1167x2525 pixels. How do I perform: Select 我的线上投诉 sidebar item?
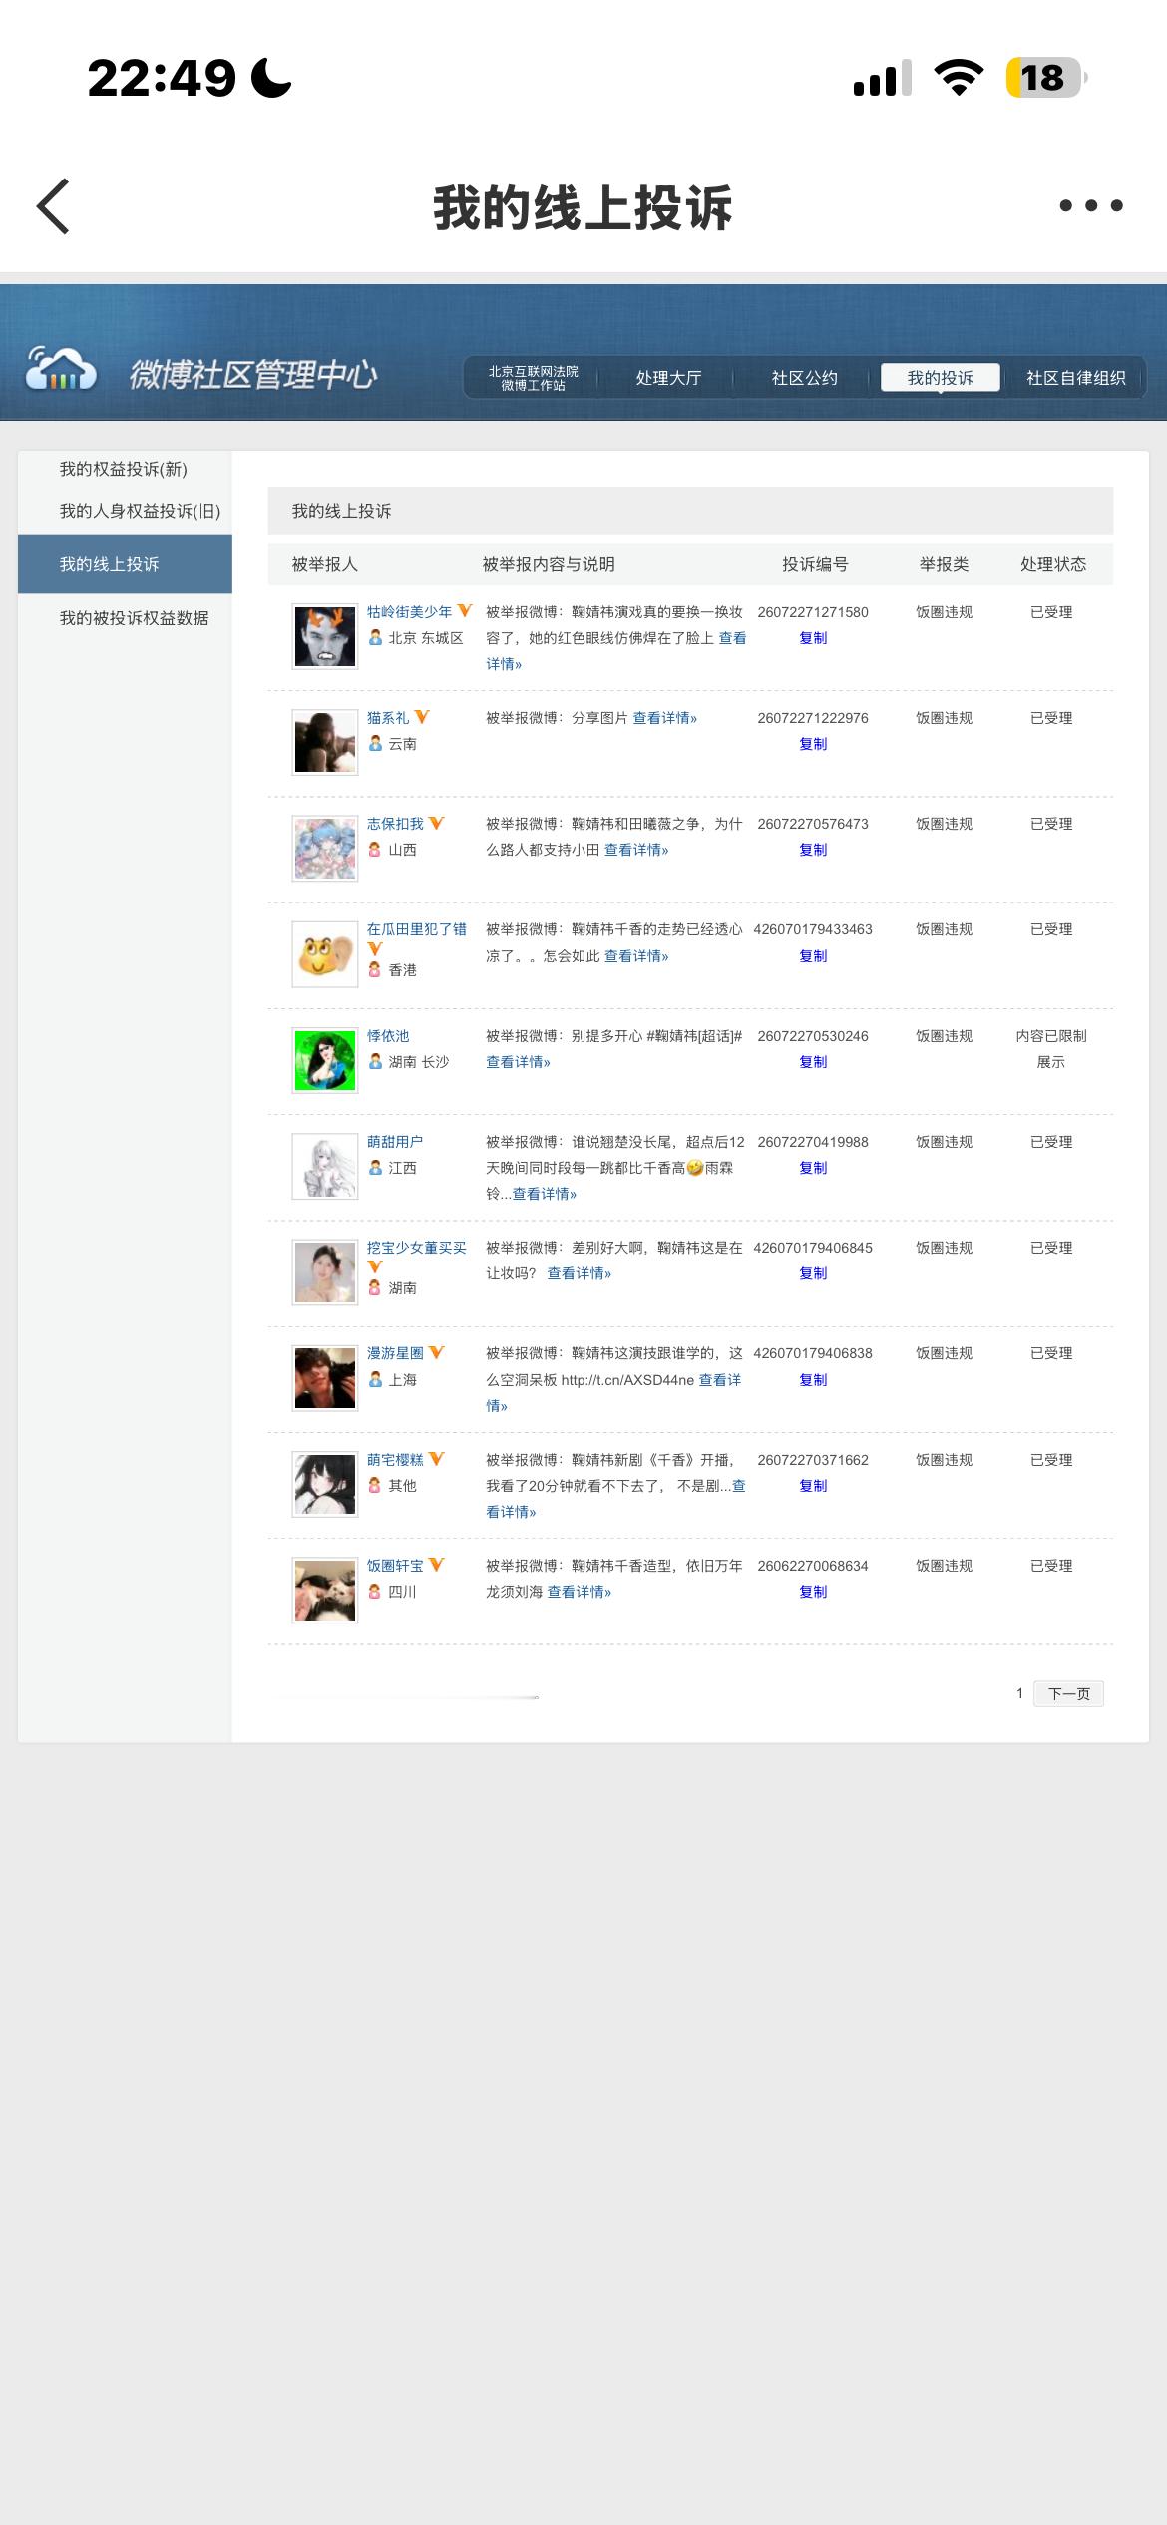click(125, 564)
